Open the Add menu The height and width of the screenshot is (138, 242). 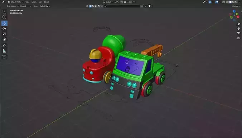40,2
